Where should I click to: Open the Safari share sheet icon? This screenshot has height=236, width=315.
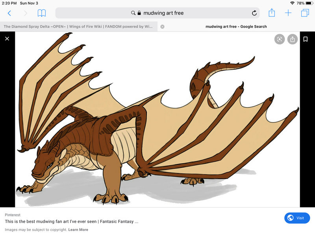point(272,13)
